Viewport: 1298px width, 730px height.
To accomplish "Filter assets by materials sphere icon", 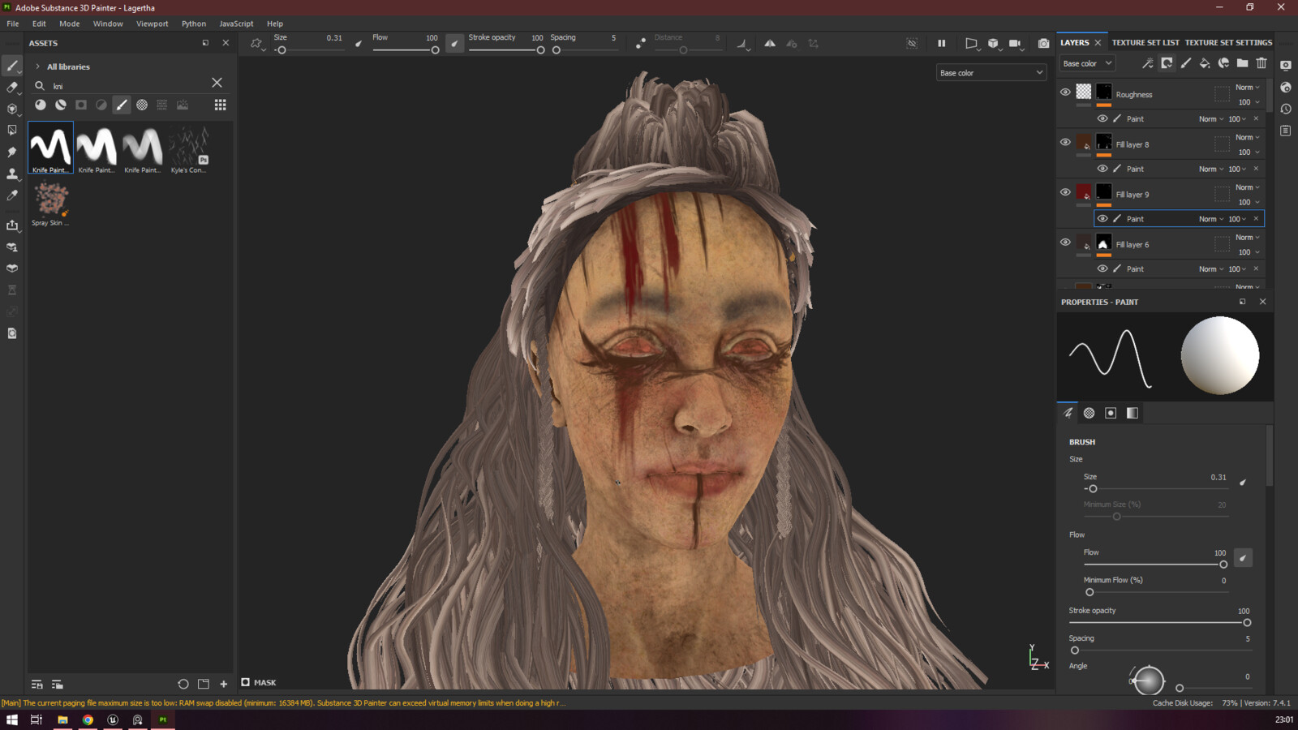I will pyautogui.click(x=41, y=105).
